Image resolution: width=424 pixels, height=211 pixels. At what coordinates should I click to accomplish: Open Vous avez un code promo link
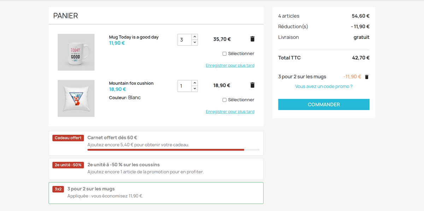pyautogui.click(x=324, y=86)
